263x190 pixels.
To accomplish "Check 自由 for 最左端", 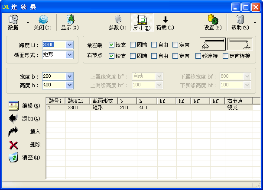I will pos(154,45).
